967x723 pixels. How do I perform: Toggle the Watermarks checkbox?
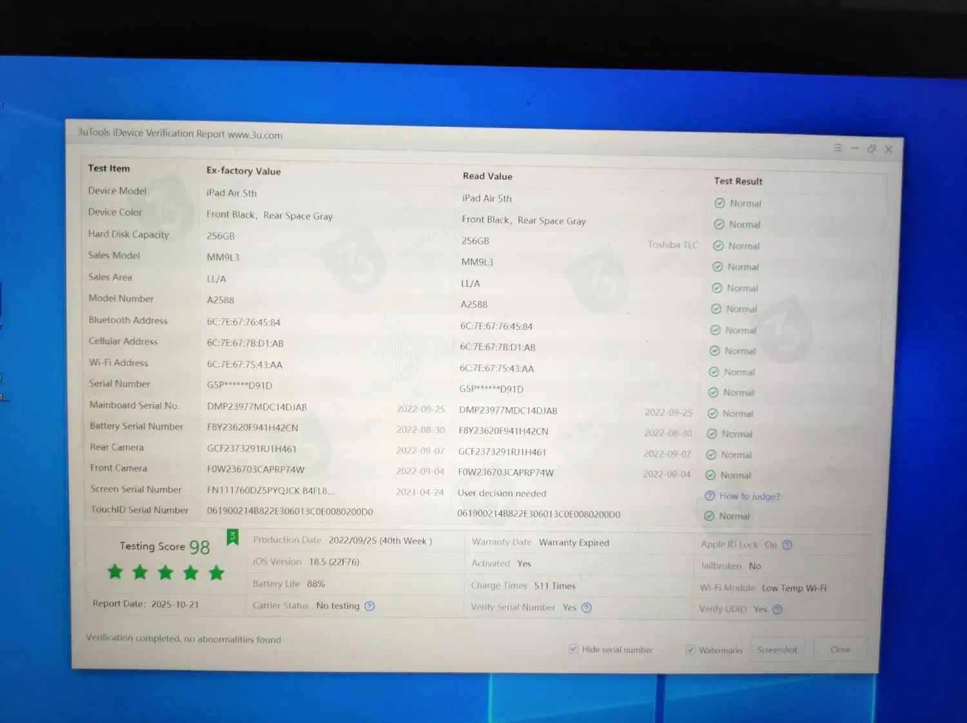(690, 650)
